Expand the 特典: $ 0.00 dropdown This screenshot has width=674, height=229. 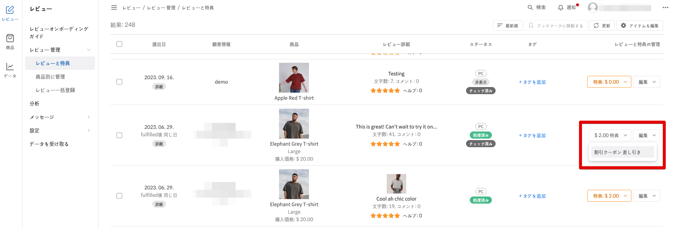609,82
